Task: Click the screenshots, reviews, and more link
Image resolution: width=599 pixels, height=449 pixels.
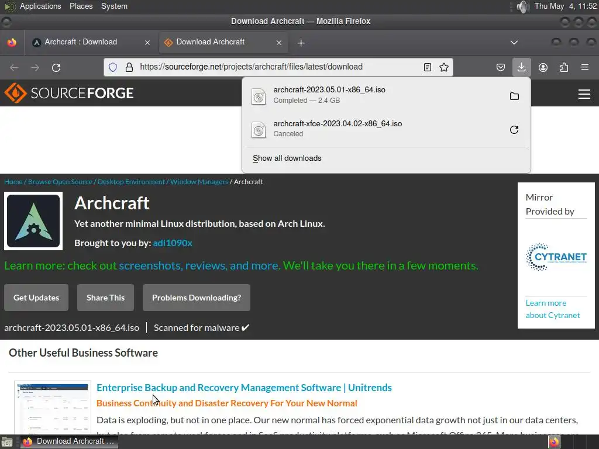Action: click(x=199, y=266)
